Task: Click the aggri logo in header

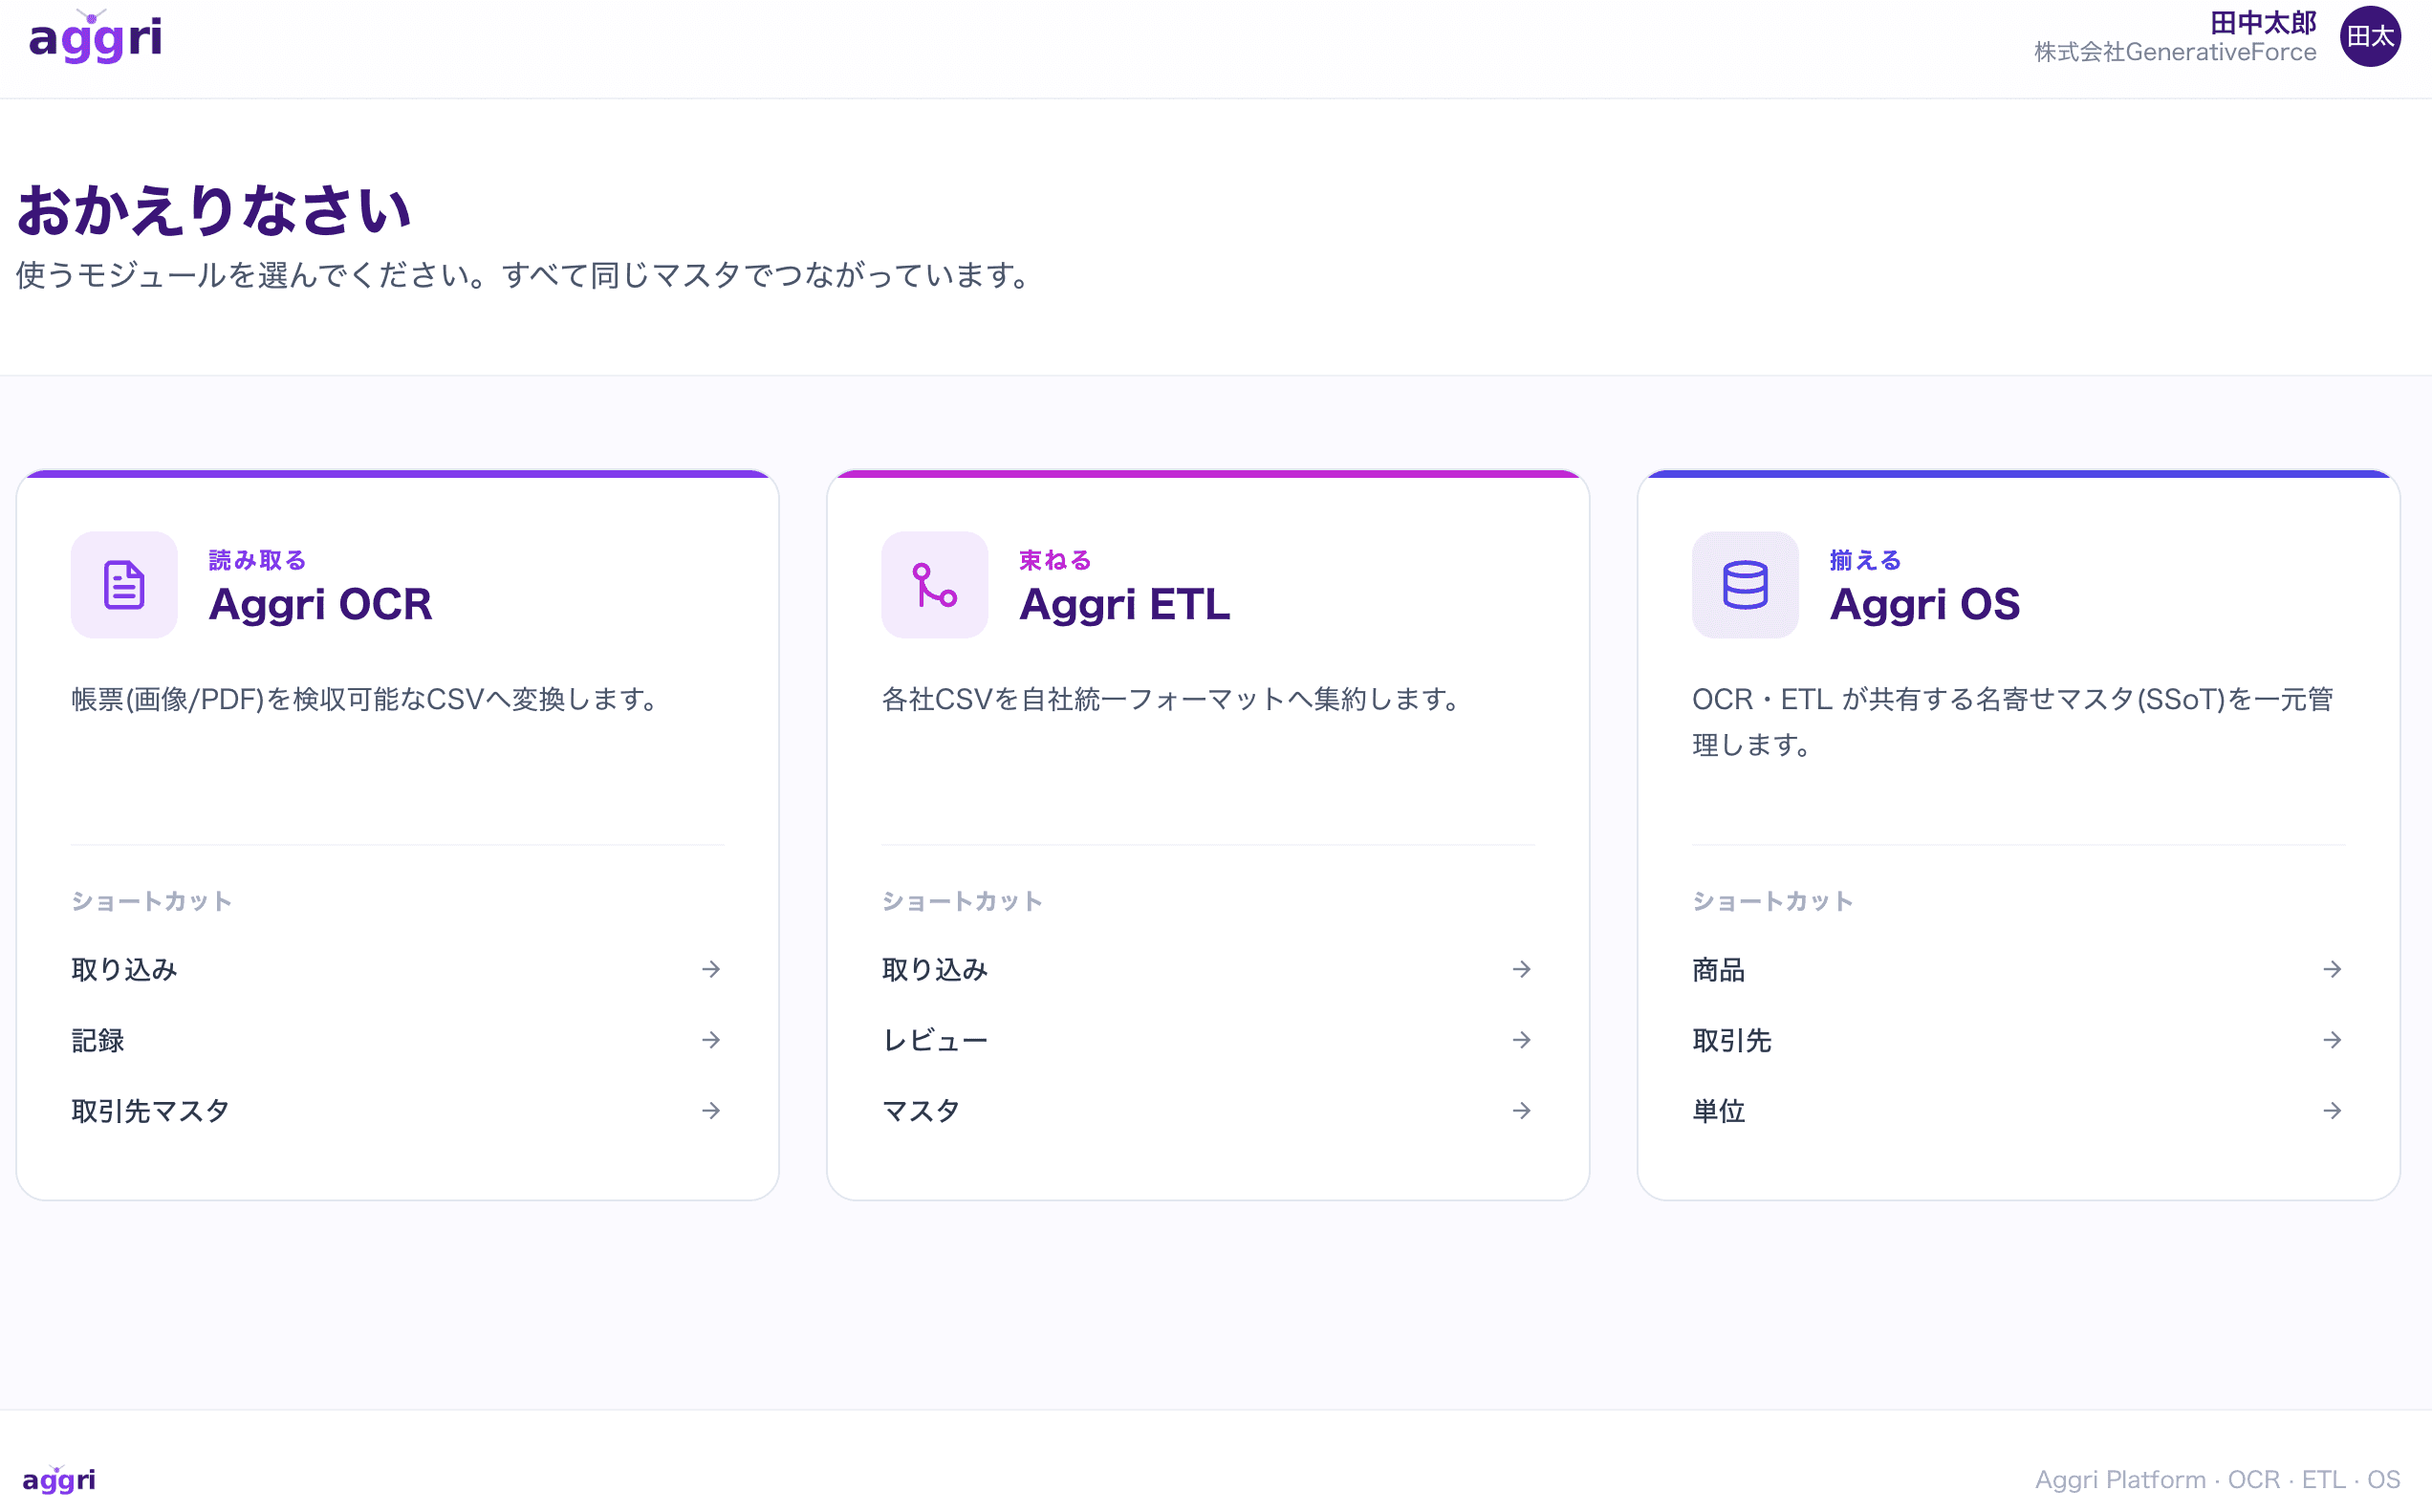Action: tap(95, 38)
